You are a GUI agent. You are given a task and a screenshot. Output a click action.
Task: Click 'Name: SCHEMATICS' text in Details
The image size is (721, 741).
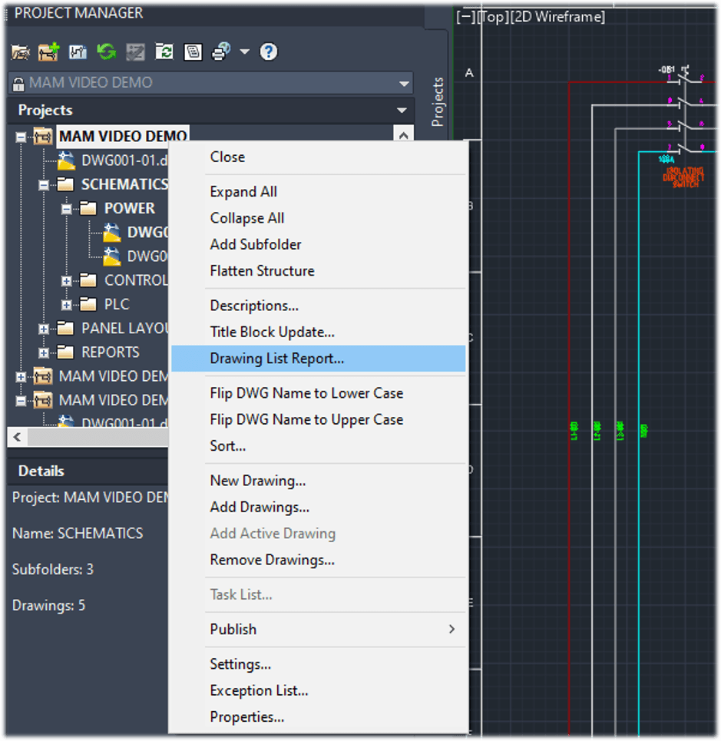coord(78,534)
